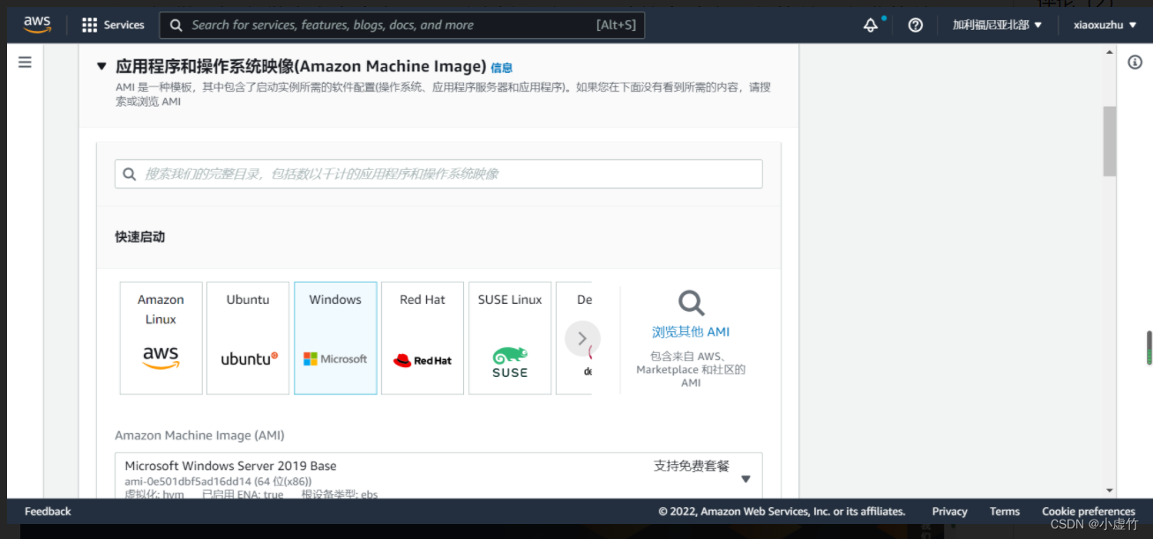This screenshot has width=1153, height=539.
Task: Select the Windows Microsoft tile
Action: tap(335, 338)
